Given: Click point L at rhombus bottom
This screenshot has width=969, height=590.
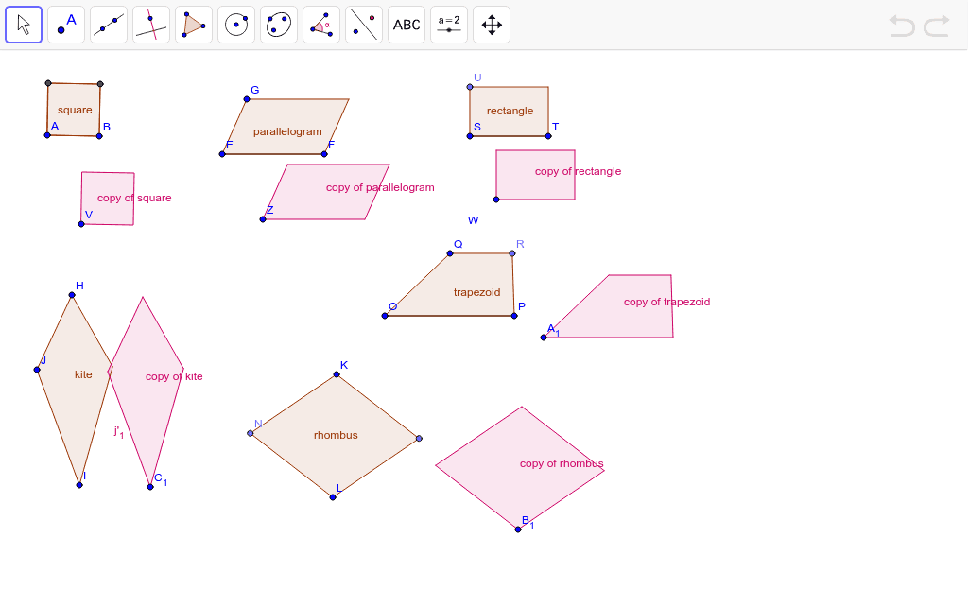Looking at the screenshot, I should click(333, 497).
